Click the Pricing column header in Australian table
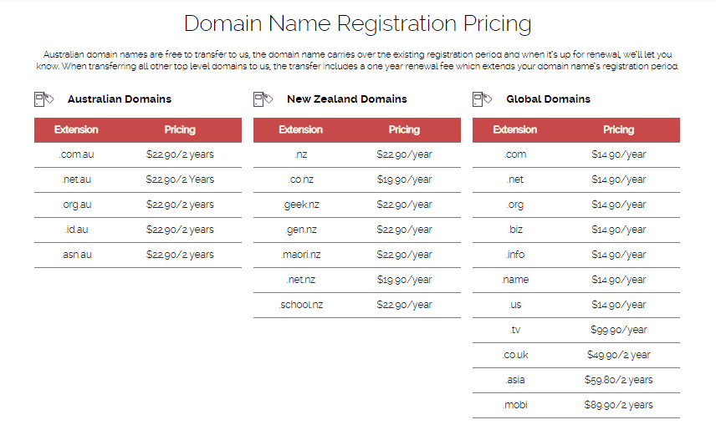 point(180,129)
